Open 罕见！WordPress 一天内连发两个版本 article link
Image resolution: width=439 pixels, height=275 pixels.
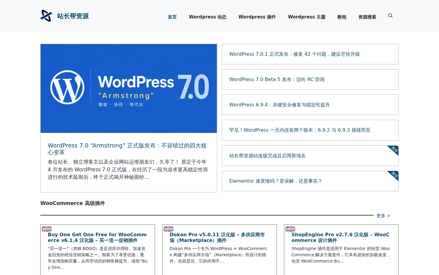click(x=300, y=130)
